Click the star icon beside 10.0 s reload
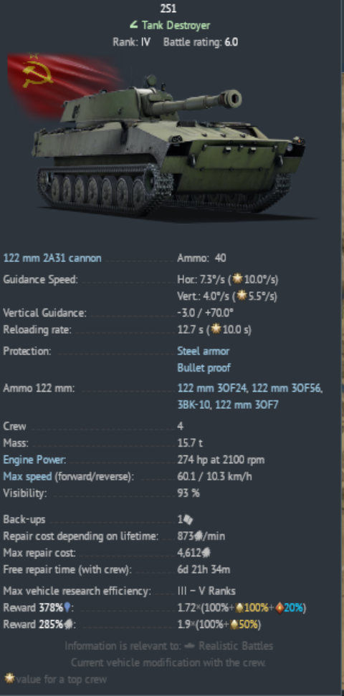 (216, 330)
